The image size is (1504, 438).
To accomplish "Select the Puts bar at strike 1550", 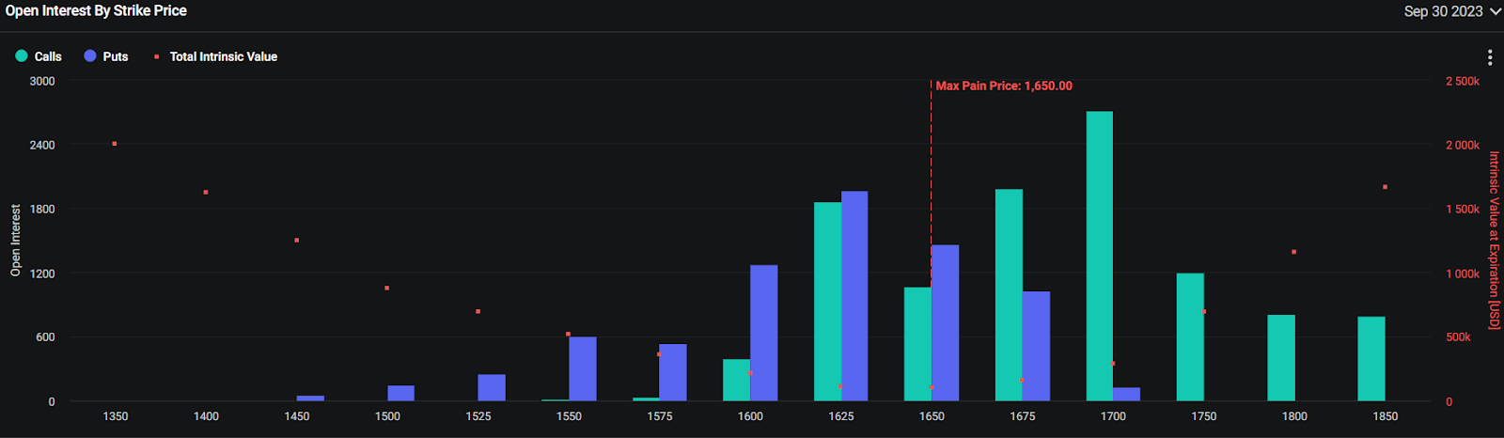I will pyautogui.click(x=583, y=368).
